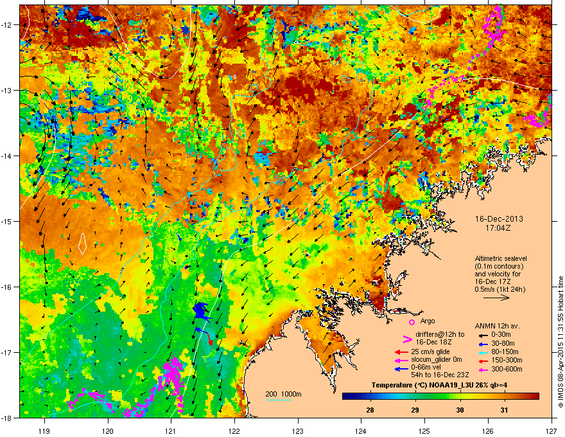The image size is (565, 437).
Task: Click the longitude tick label 122
Action: click(234, 431)
